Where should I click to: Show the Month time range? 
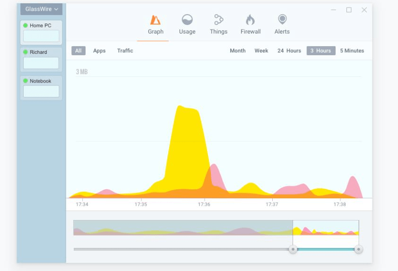tap(238, 51)
